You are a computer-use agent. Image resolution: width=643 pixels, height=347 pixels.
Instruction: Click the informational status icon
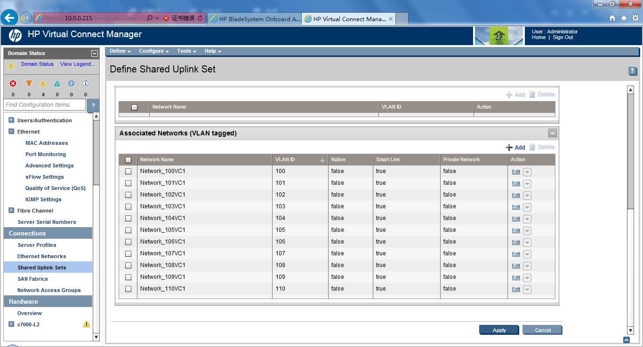click(x=85, y=84)
